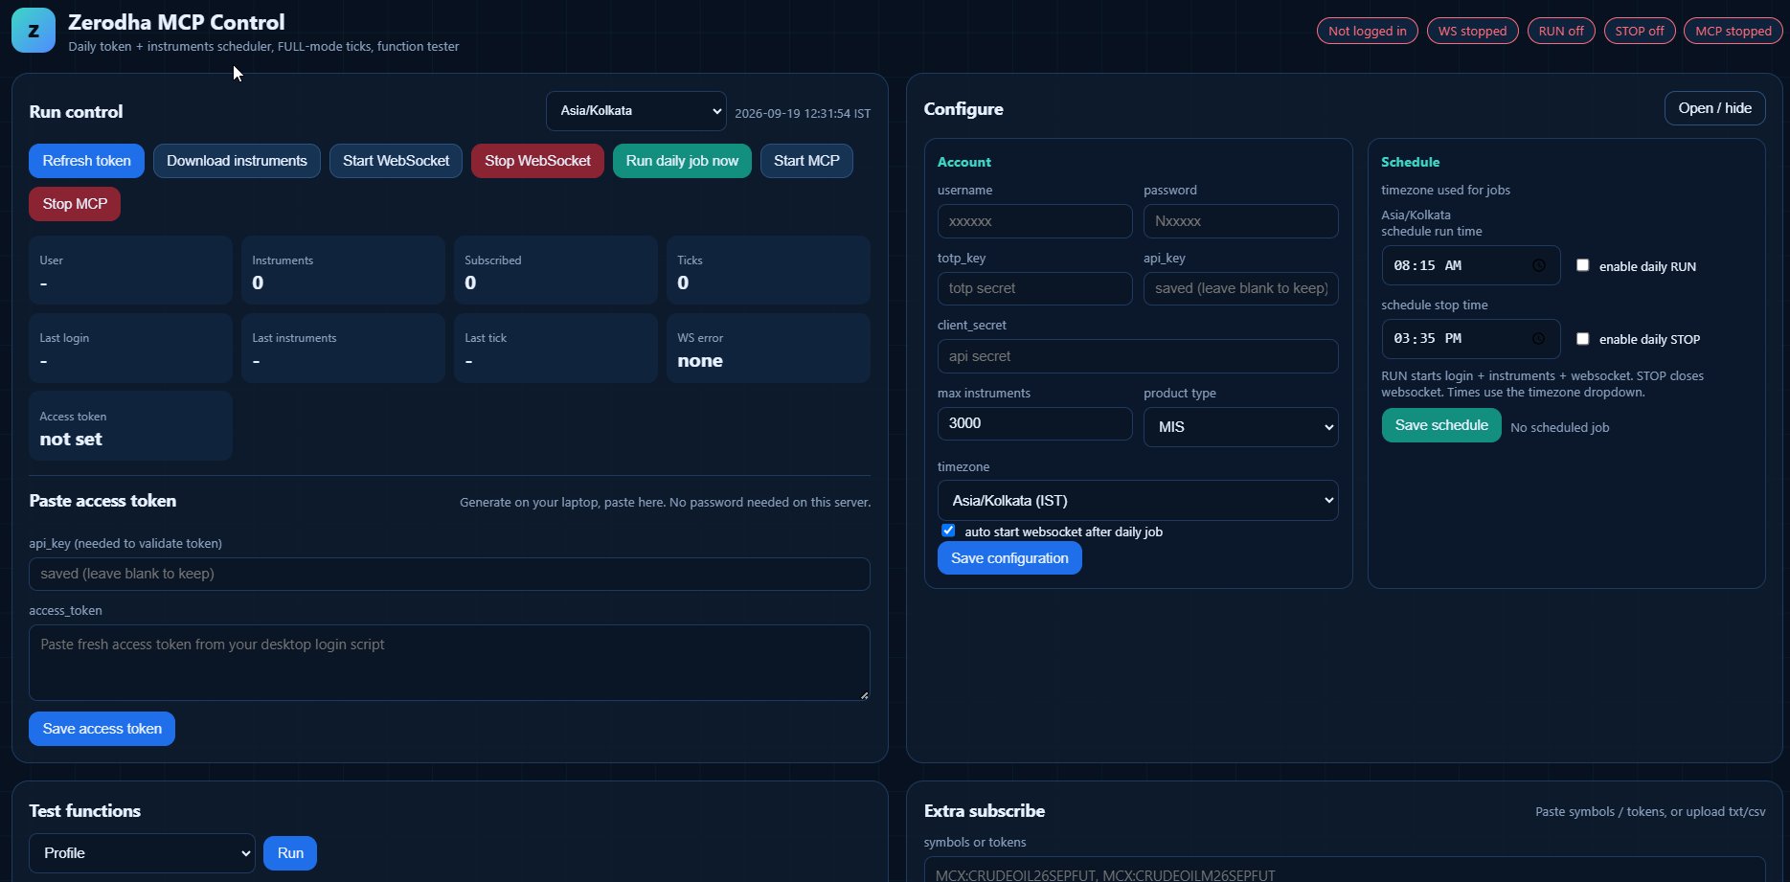The width and height of the screenshot is (1790, 882).
Task: Click the Last instruments card
Action: coord(343,349)
